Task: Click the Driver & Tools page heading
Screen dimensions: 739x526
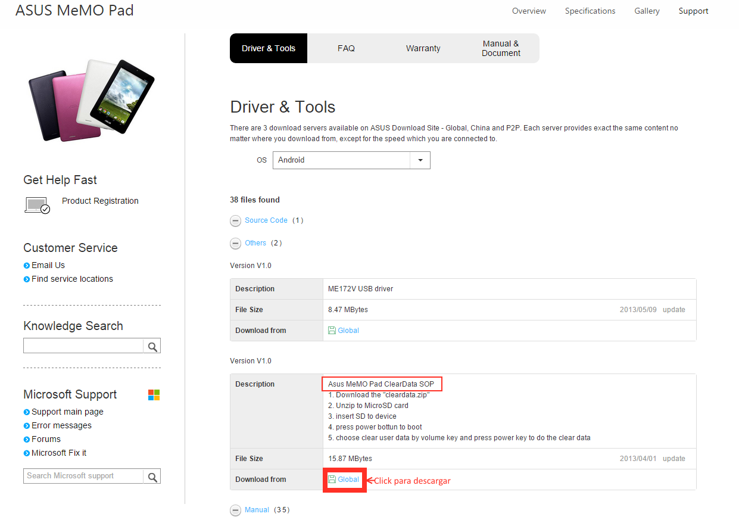Action: point(283,107)
